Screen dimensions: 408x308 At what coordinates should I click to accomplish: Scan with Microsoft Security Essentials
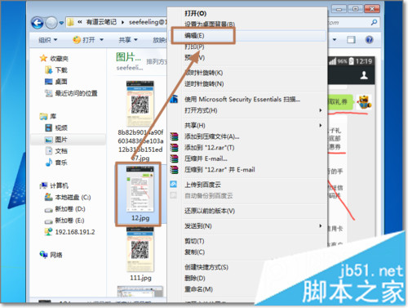click(242, 100)
